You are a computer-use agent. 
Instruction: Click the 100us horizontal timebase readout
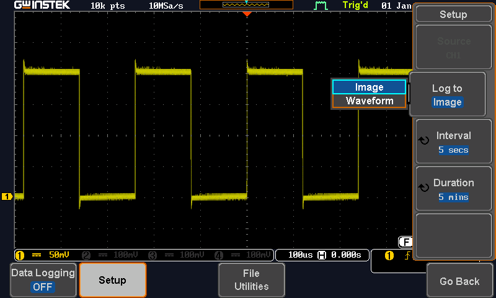pos(322,255)
